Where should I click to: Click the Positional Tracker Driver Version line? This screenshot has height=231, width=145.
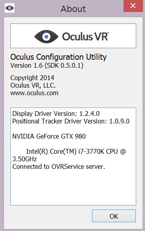coord(71,121)
